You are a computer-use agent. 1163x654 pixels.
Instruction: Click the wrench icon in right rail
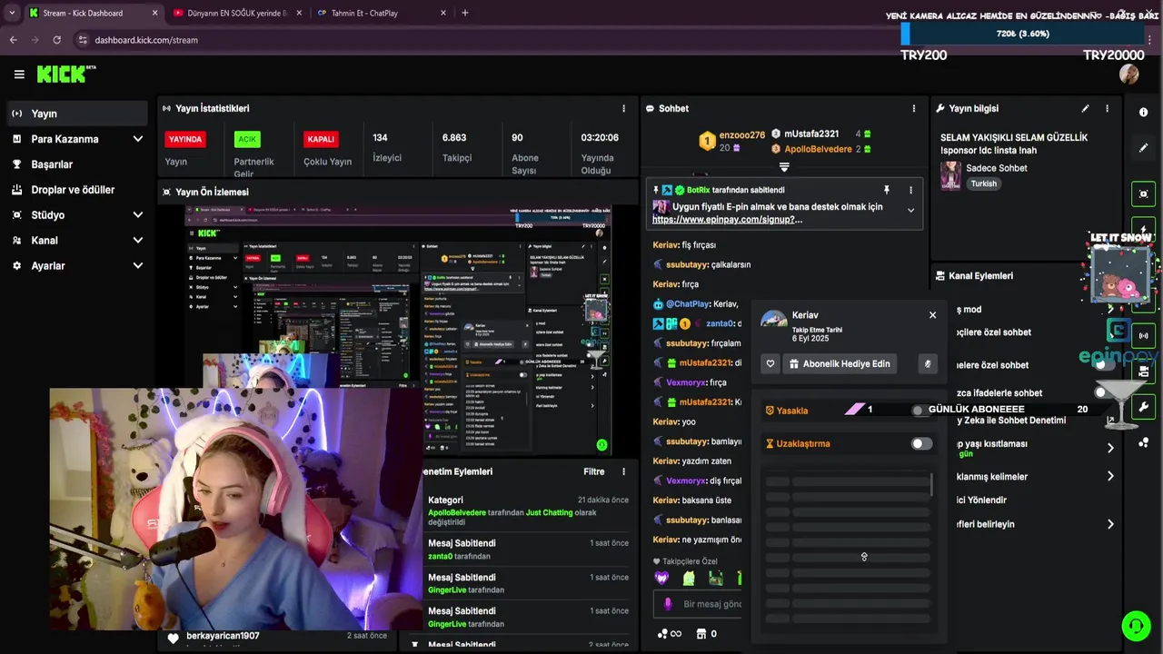click(1143, 407)
